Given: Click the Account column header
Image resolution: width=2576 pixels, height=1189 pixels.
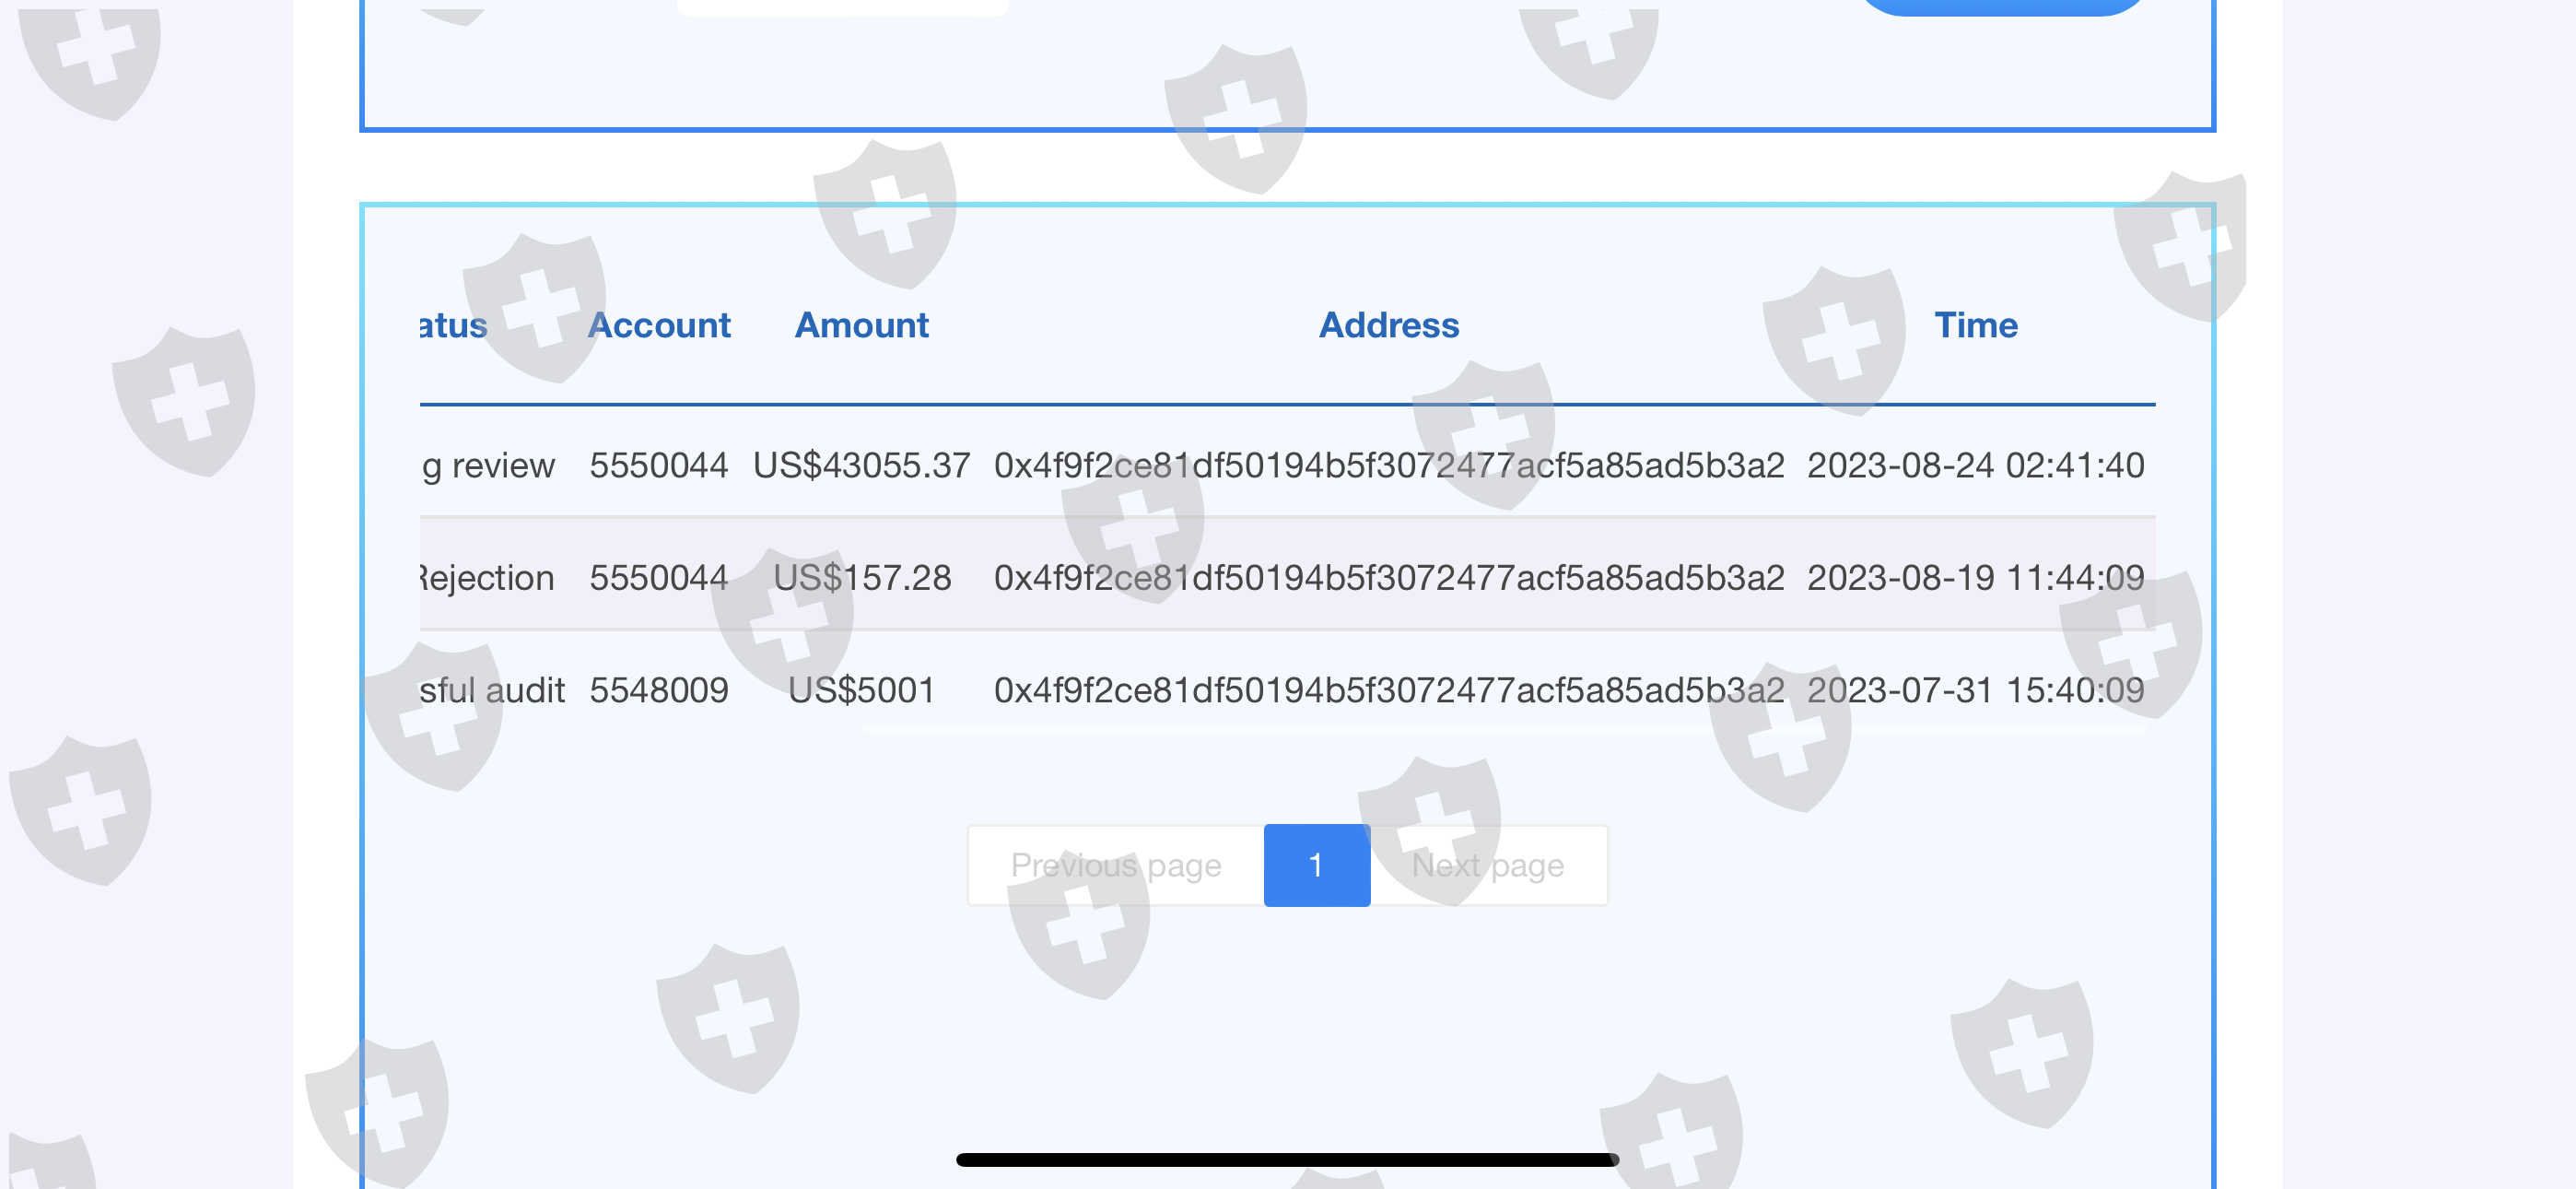Looking at the screenshot, I should 659,325.
